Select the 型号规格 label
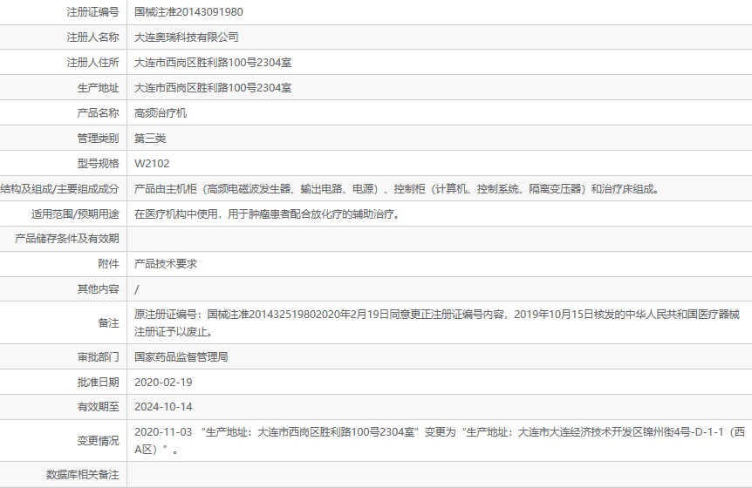 [98, 163]
